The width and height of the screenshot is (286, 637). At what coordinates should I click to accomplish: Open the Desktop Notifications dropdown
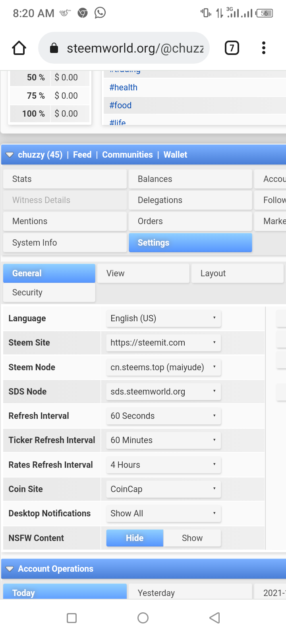point(163,514)
